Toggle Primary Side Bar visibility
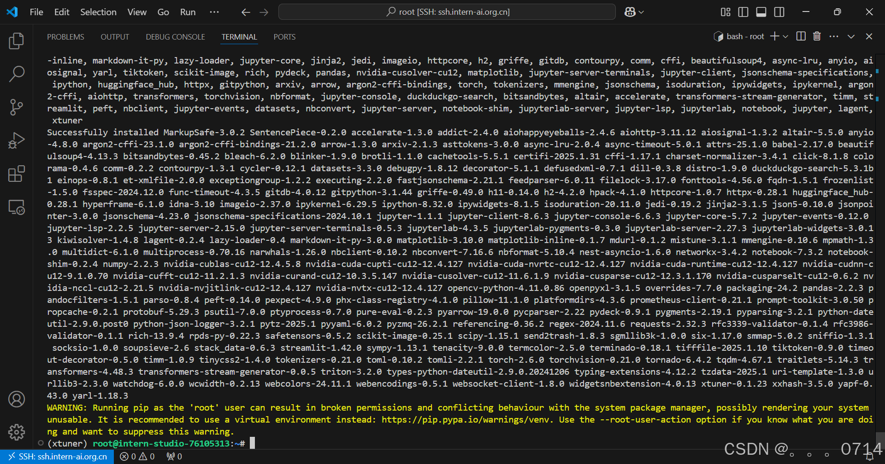The height and width of the screenshot is (464, 885). point(743,12)
